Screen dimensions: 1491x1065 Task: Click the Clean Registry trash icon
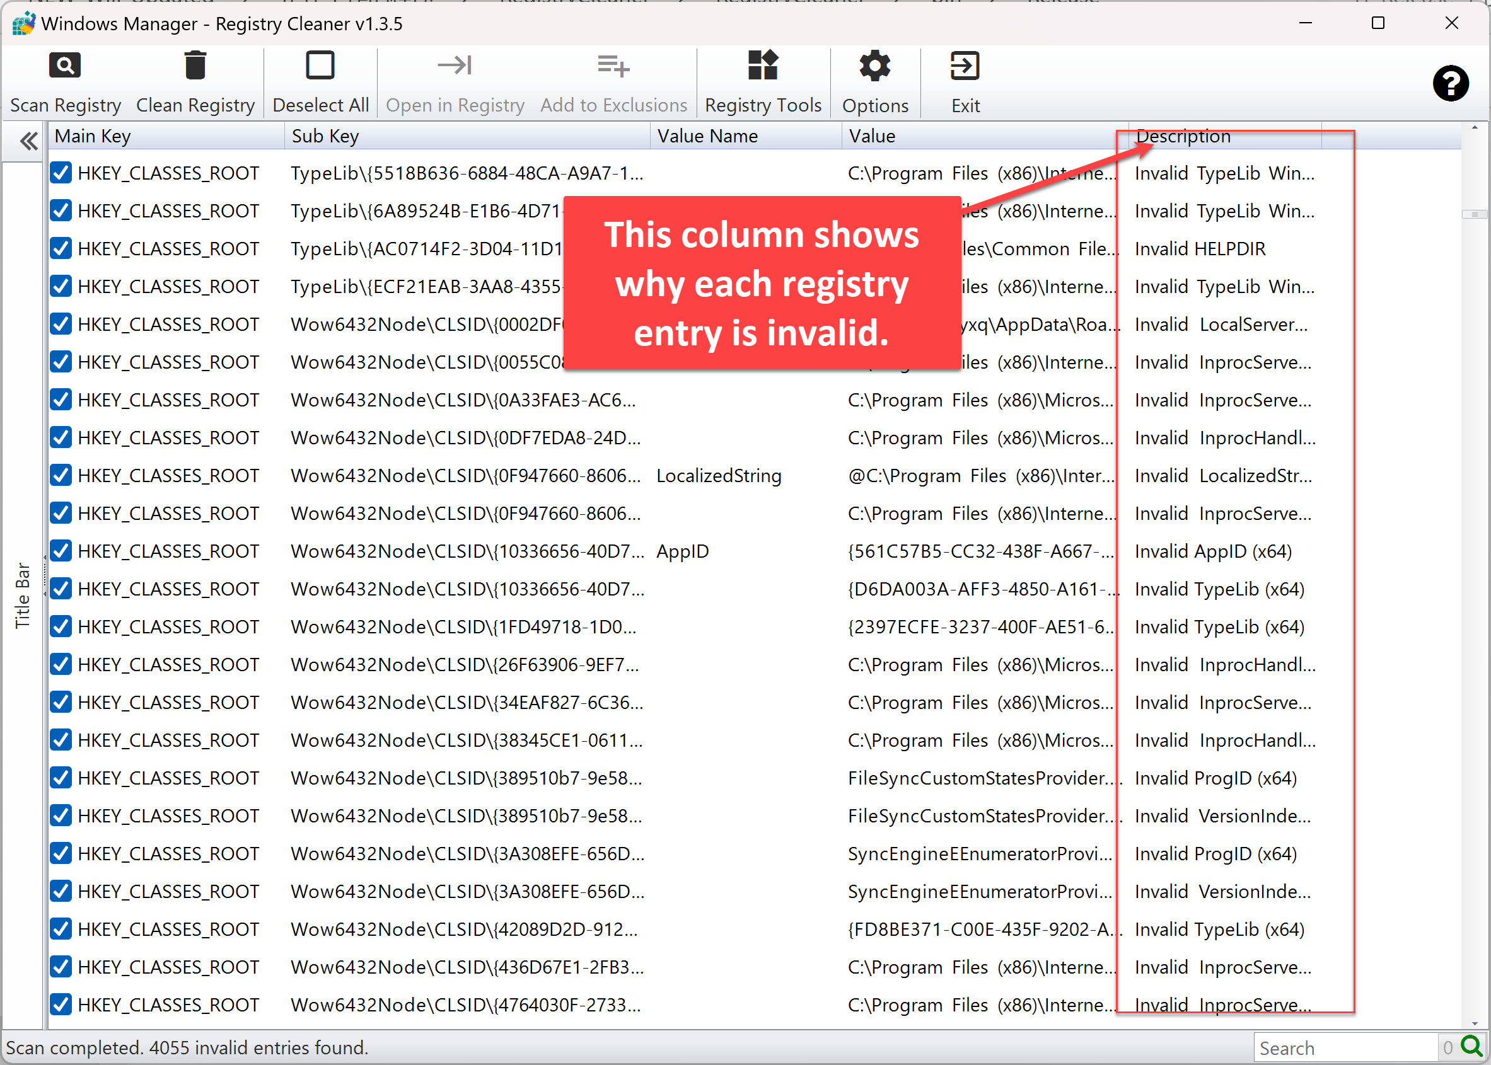click(195, 66)
